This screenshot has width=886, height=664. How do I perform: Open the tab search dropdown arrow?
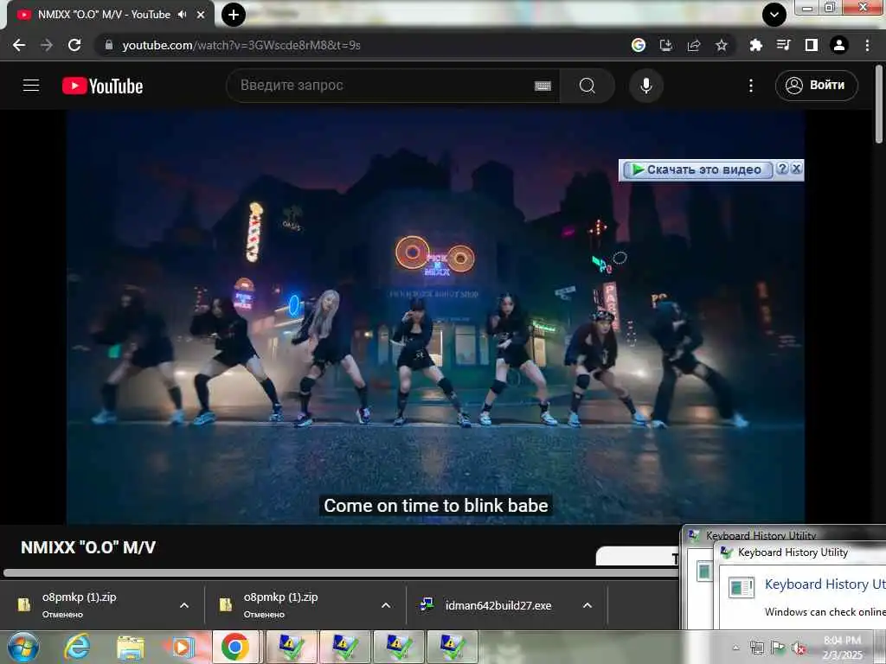point(774,14)
